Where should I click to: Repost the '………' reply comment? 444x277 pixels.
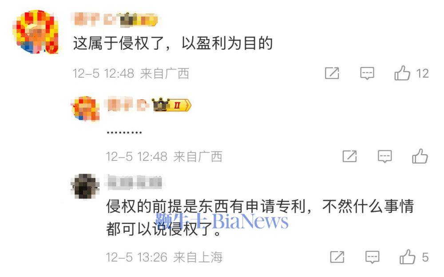(349, 156)
